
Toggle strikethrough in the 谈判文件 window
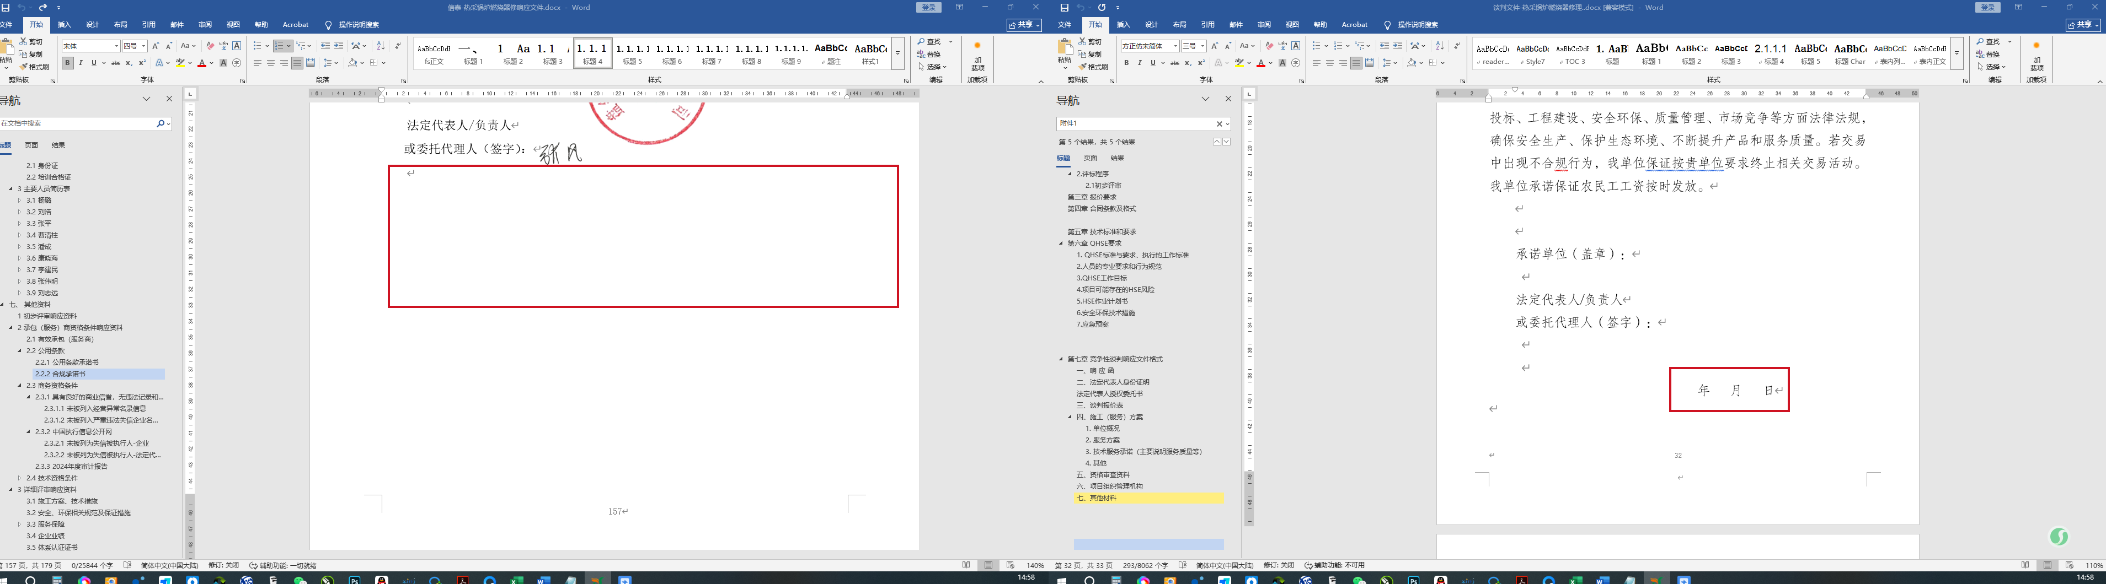click(x=1175, y=63)
